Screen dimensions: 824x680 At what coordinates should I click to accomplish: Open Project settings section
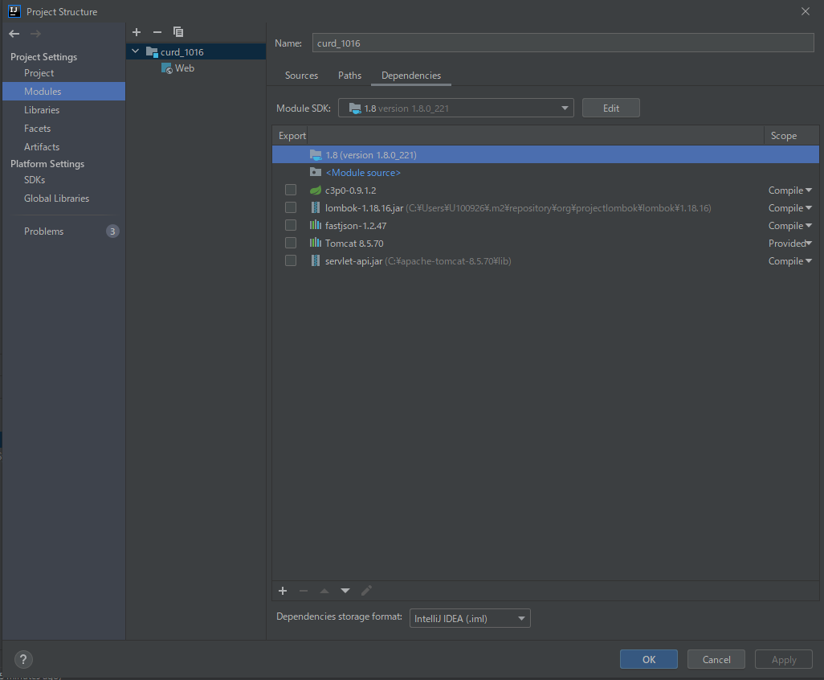(x=39, y=73)
